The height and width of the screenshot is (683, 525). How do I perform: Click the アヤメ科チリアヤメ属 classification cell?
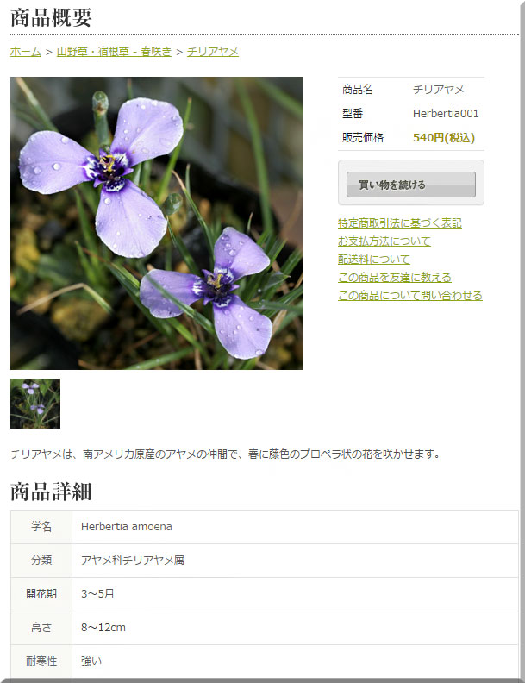295,561
